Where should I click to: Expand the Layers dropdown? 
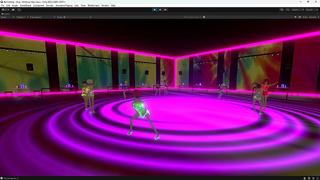tap(297, 10)
